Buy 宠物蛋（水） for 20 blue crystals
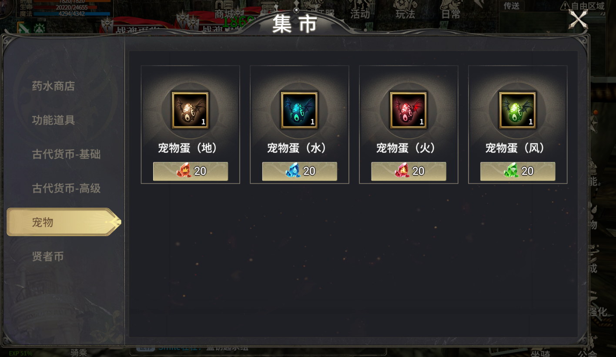Image resolution: width=616 pixels, height=357 pixels. click(x=300, y=171)
